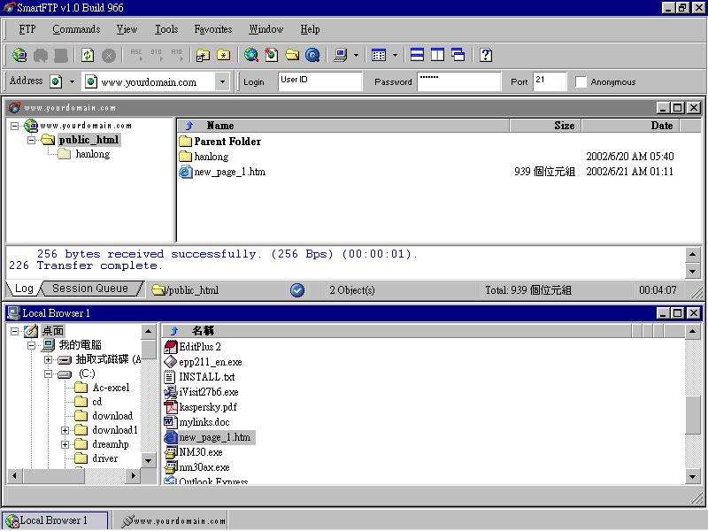708x531 pixels.
Task: Click the Password input field
Action: pyautogui.click(x=458, y=81)
